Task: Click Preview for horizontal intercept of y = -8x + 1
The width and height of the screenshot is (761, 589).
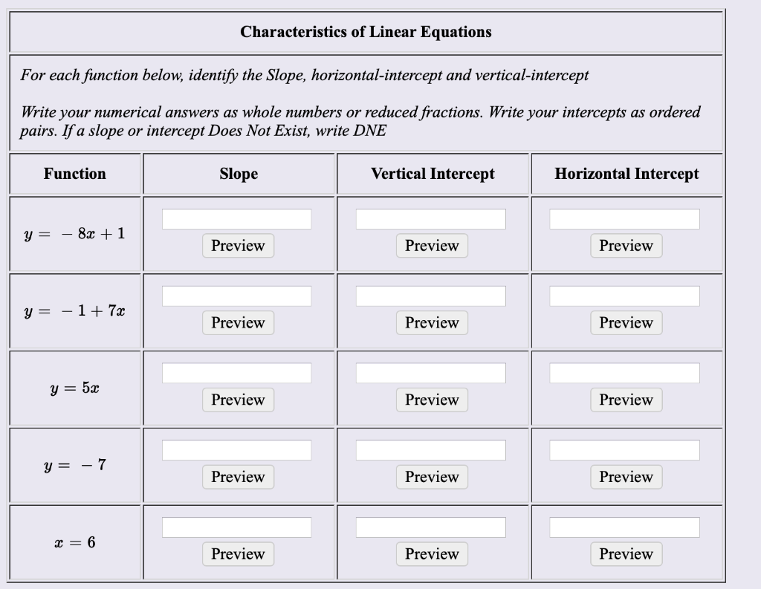Action: (626, 246)
